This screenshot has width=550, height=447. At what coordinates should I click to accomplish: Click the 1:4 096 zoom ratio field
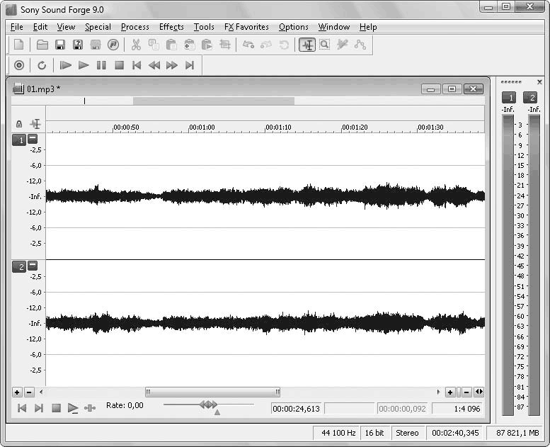pyautogui.click(x=457, y=408)
